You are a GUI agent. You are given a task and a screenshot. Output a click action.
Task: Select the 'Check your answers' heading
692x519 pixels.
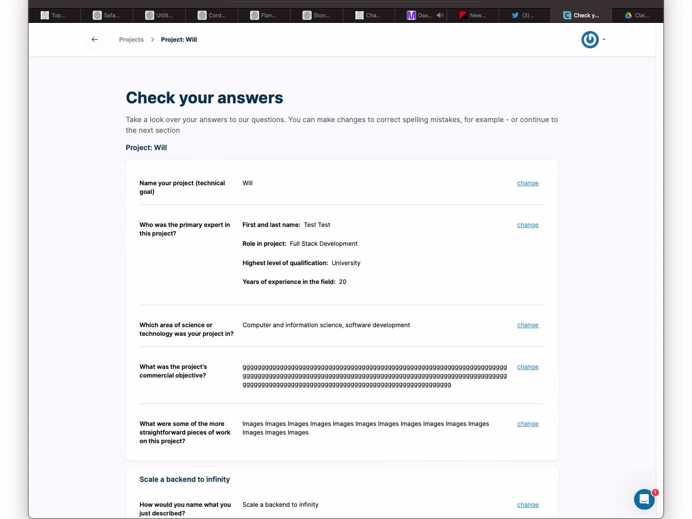tap(204, 98)
